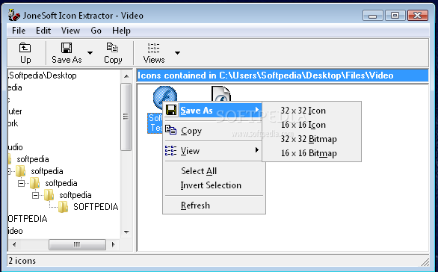
Task: Select the Softpedia\Desktop tree entry
Action: point(43,75)
